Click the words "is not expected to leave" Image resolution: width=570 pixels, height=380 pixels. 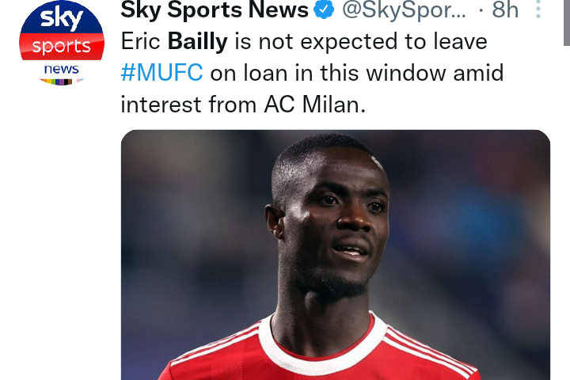[x=361, y=41]
